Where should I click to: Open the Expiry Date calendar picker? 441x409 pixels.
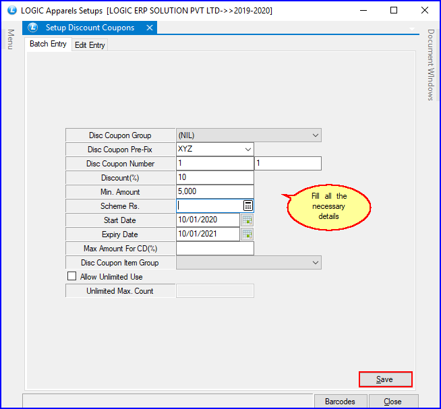tap(247, 234)
